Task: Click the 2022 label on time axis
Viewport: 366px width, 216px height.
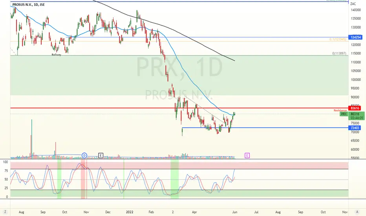Action: (130, 212)
